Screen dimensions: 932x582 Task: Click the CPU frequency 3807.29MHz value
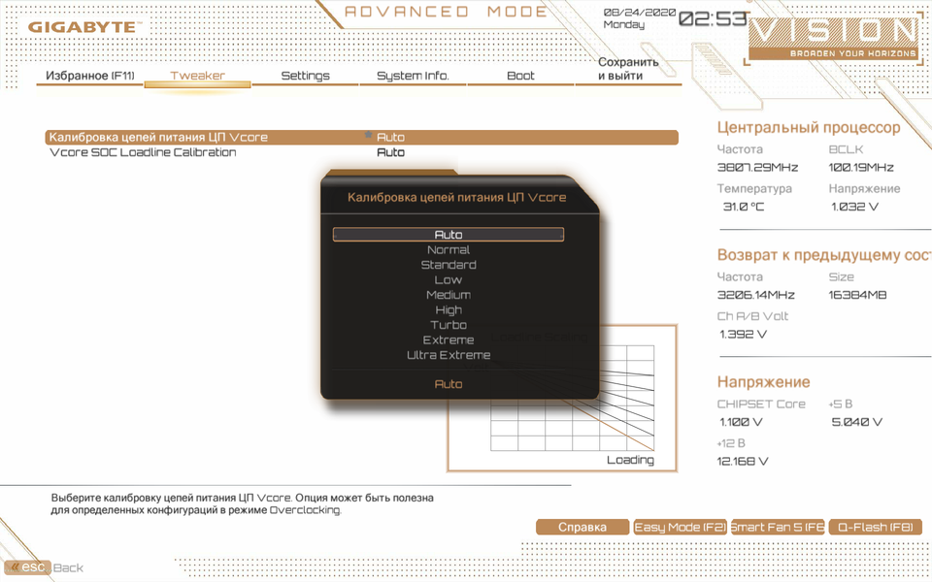(757, 168)
